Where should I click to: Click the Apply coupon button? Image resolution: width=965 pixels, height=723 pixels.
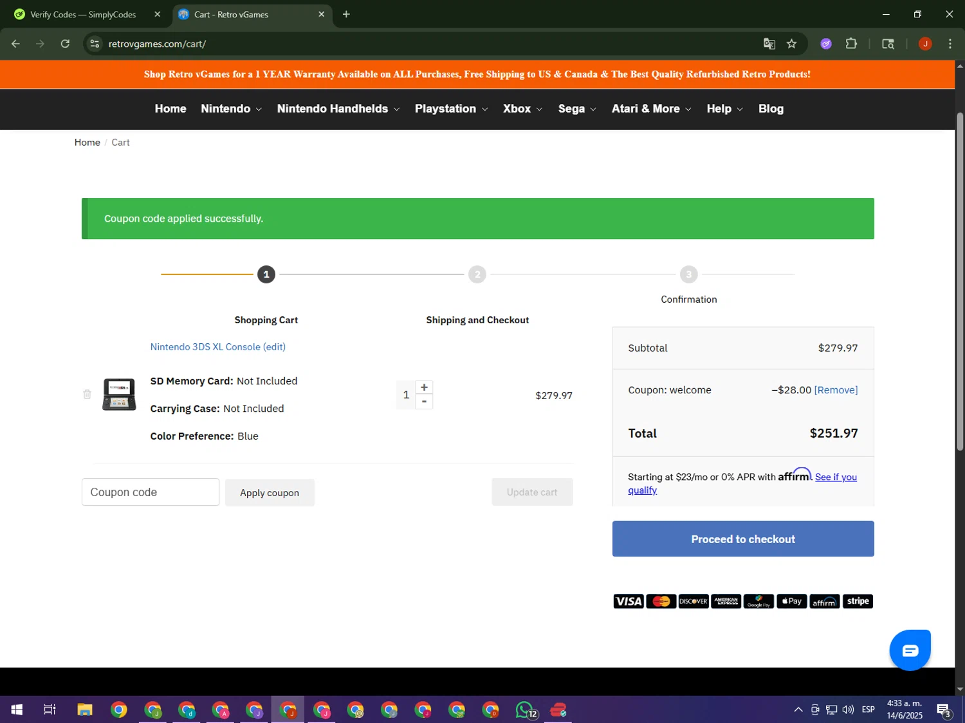click(270, 492)
